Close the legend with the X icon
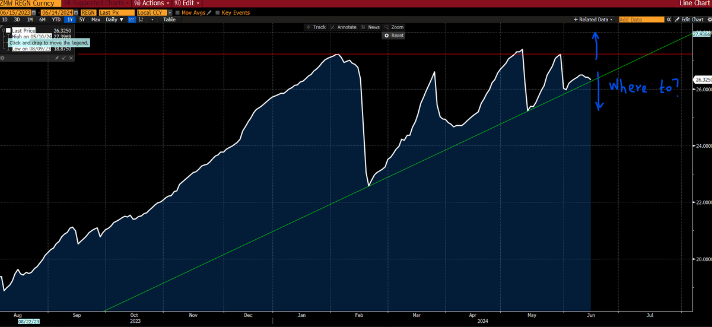Viewport: 712px width, 327px height. [x=71, y=58]
